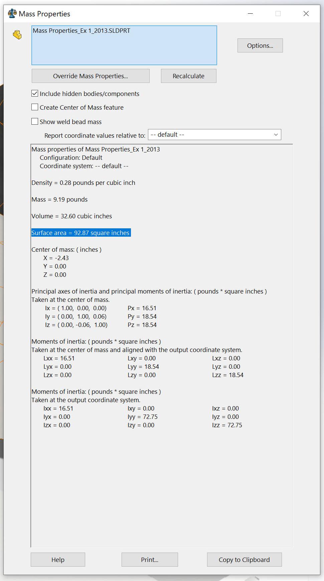This screenshot has width=324, height=581.
Task: Click the Print... button
Action: click(150, 560)
